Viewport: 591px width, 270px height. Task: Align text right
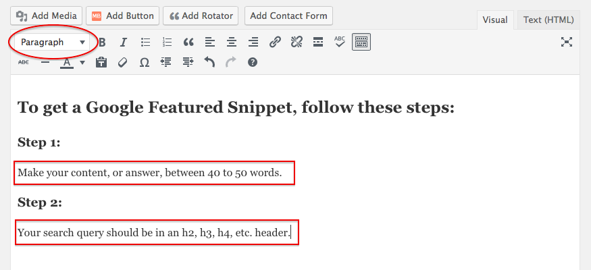point(253,42)
